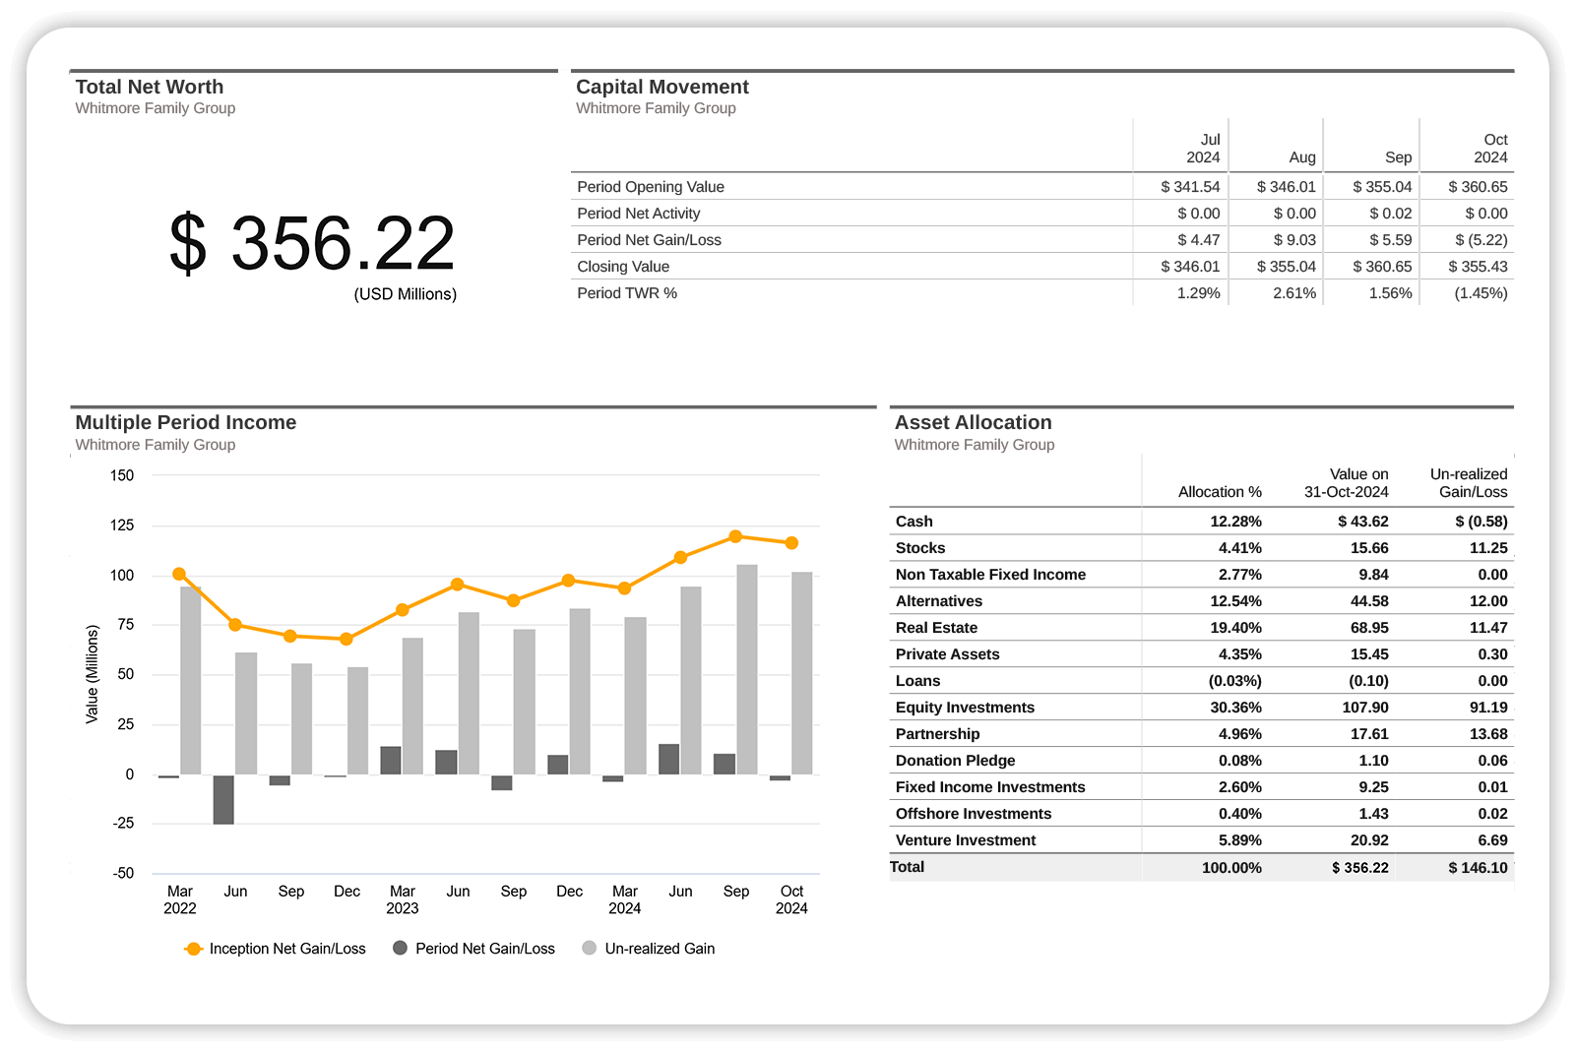The width and height of the screenshot is (1575, 1051).
Task: Select the Real Estate row
Action: click(x=1202, y=628)
